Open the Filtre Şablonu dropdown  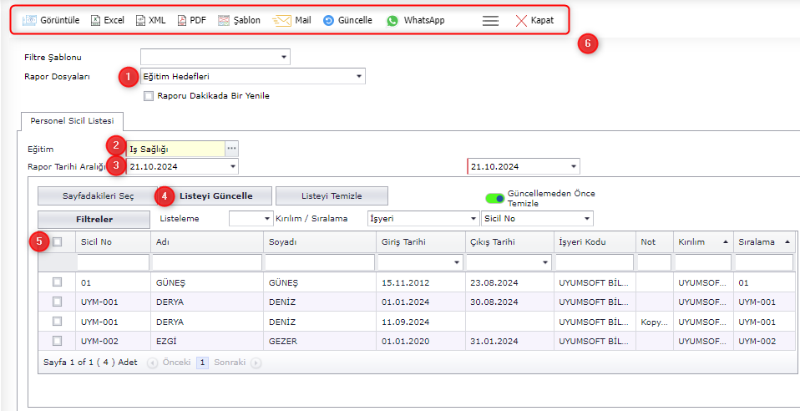pyautogui.click(x=284, y=57)
